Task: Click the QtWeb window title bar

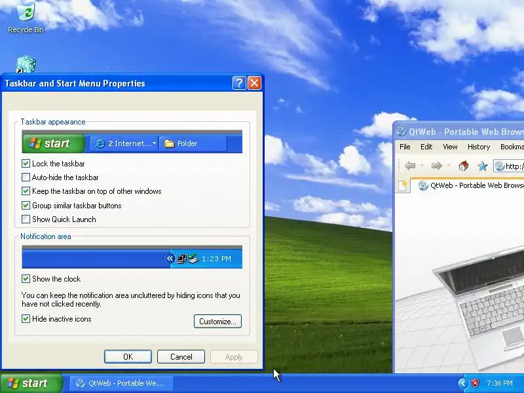Action: pos(459,132)
